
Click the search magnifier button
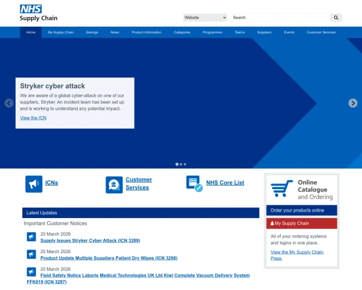tap(336, 18)
